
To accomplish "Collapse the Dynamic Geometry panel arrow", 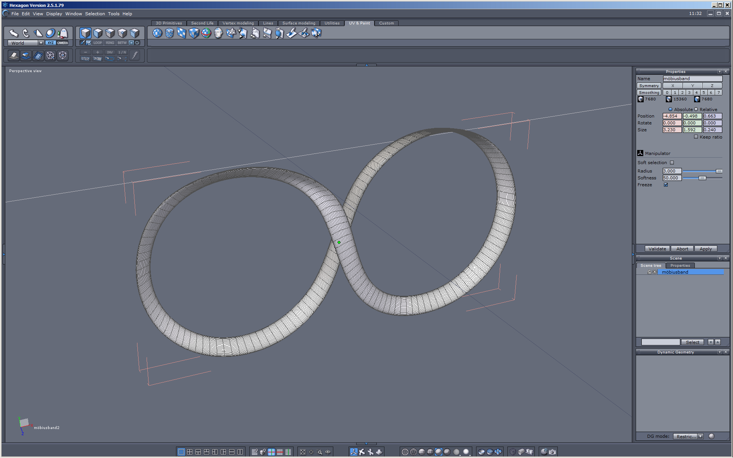I will [719, 352].
